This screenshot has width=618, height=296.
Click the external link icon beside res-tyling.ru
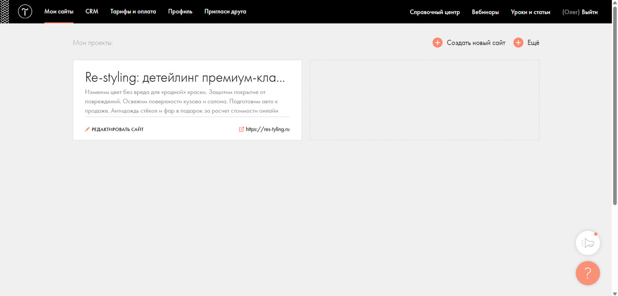241,129
